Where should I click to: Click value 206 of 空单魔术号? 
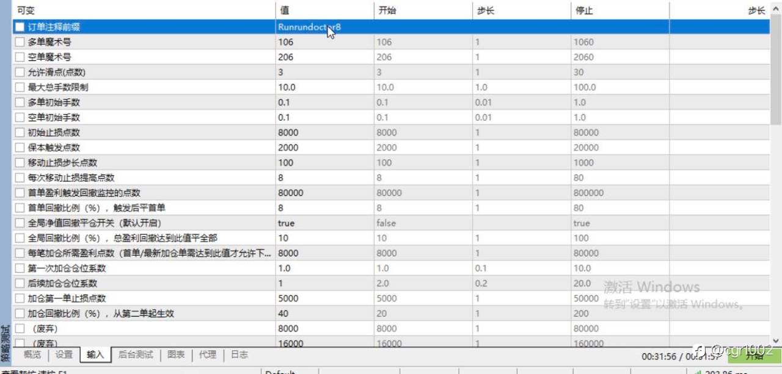285,57
